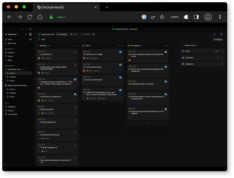Switch to the All issues tab

click(62, 34)
